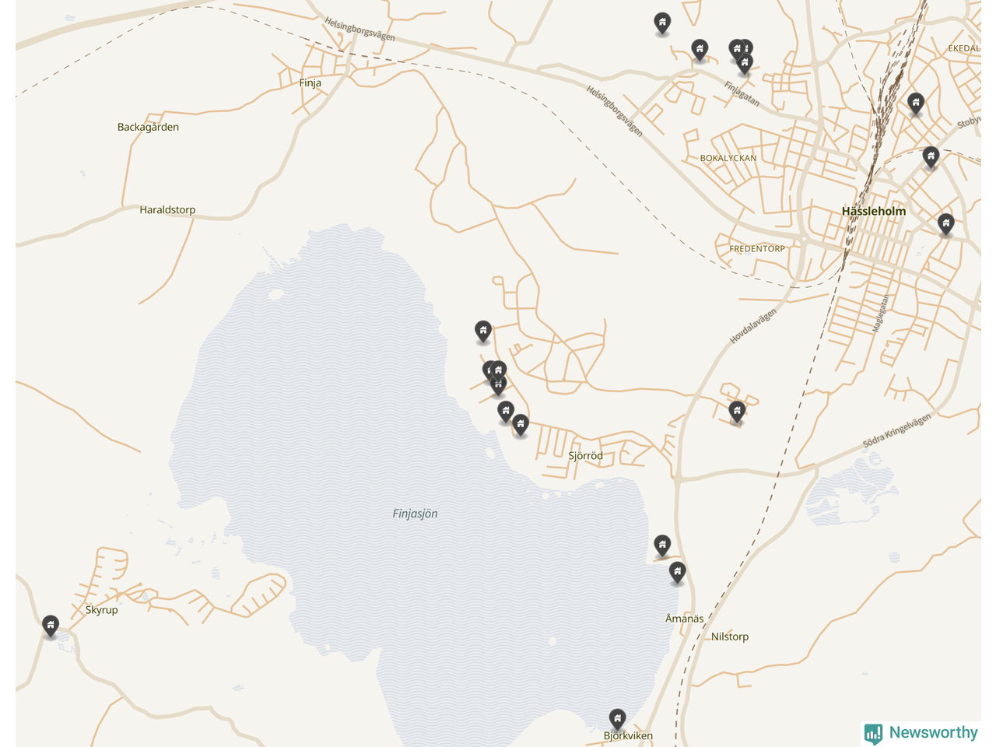Click the Nilstorp place label
This screenshot has height=747, width=996.
[x=730, y=637]
